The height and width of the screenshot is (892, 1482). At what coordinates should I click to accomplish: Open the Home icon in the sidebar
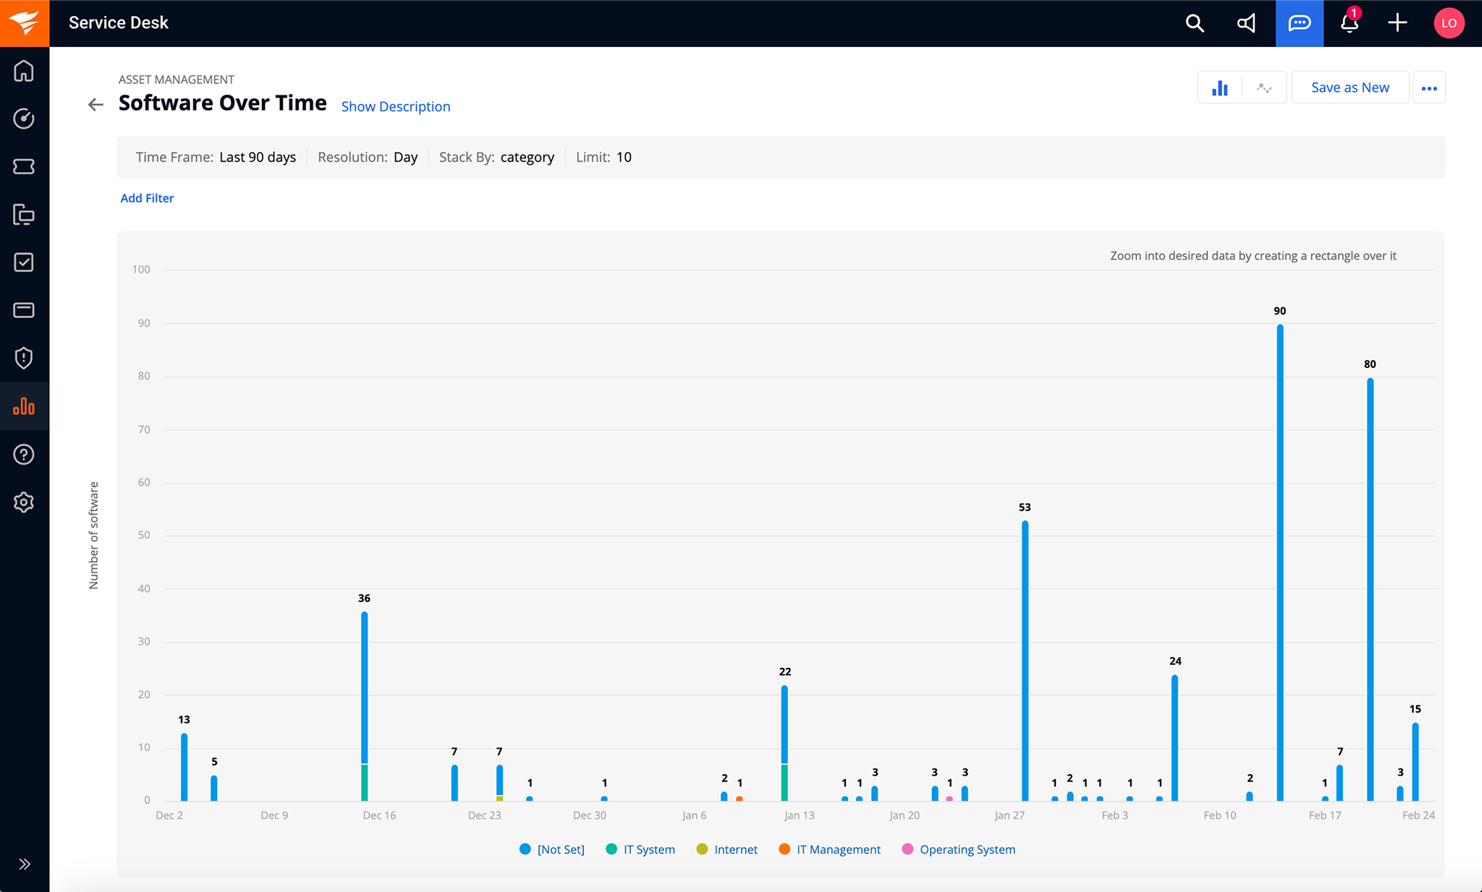click(x=24, y=70)
